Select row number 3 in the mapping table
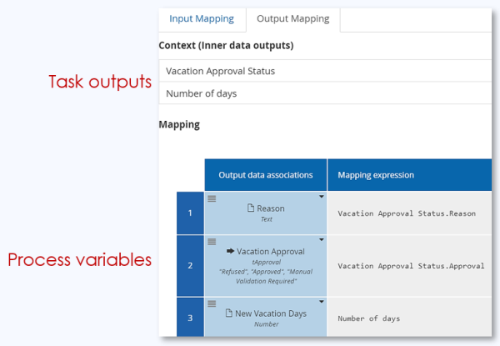The width and height of the screenshot is (500, 346). pos(190,317)
